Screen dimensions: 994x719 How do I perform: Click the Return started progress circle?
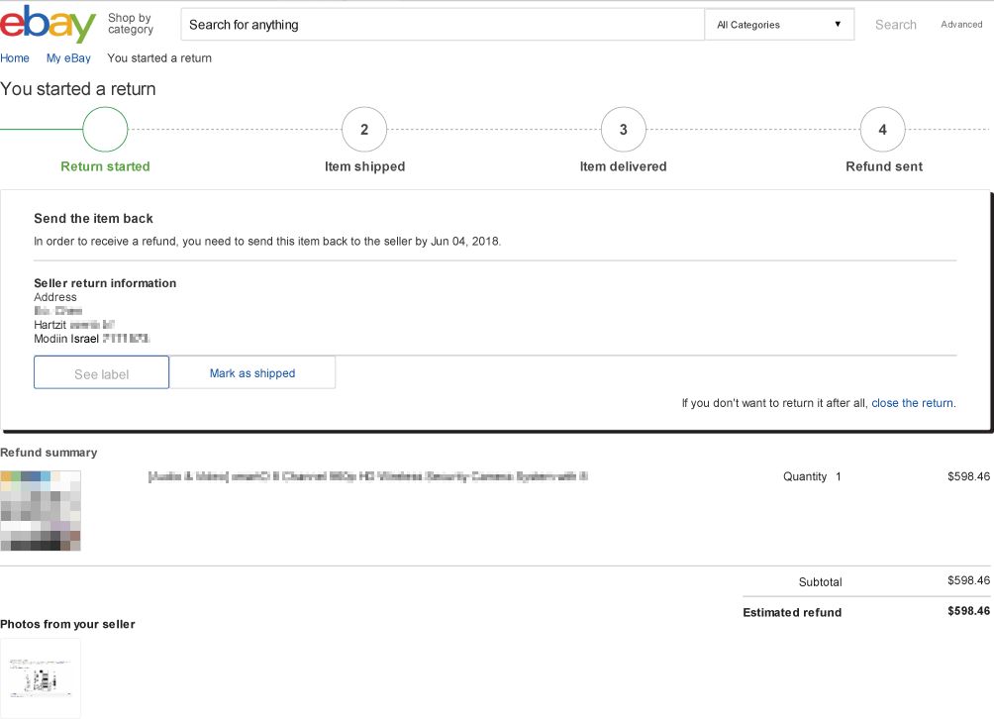point(104,129)
